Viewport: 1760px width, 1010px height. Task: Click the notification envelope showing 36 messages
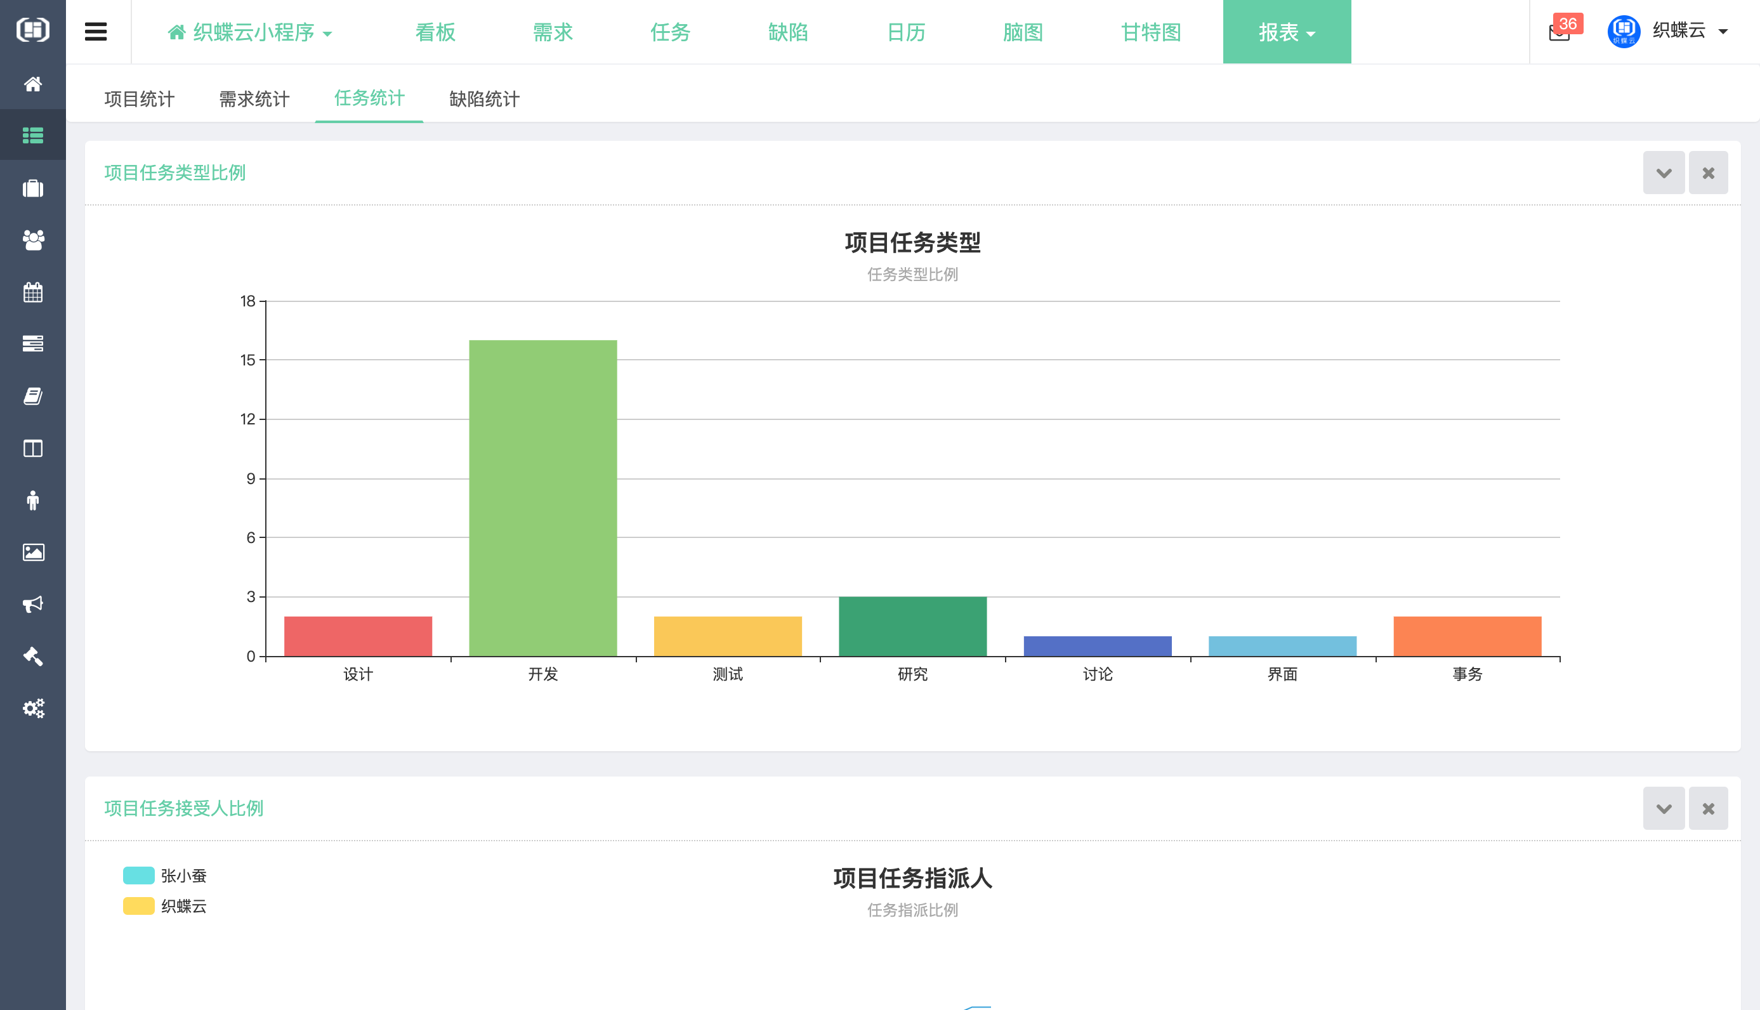click(x=1560, y=32)
